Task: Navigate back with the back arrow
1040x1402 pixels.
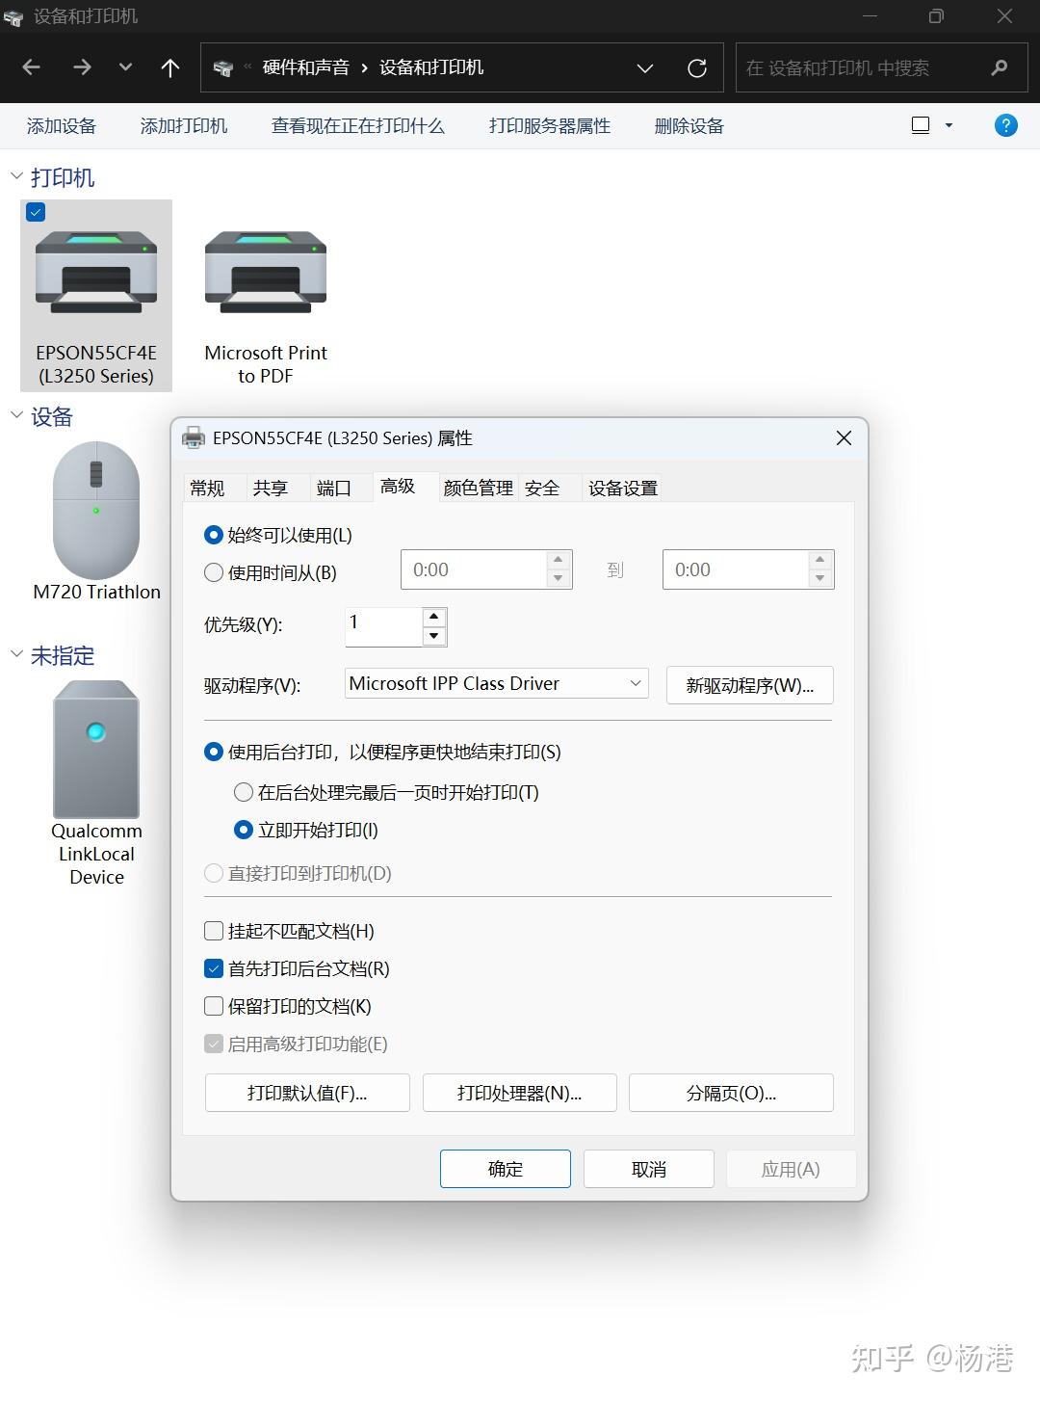Action: 31,67
